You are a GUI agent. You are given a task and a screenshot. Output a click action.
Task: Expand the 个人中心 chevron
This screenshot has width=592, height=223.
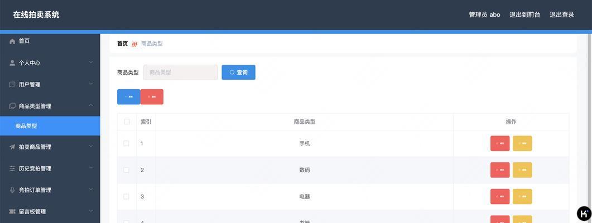tap(91, 62)
